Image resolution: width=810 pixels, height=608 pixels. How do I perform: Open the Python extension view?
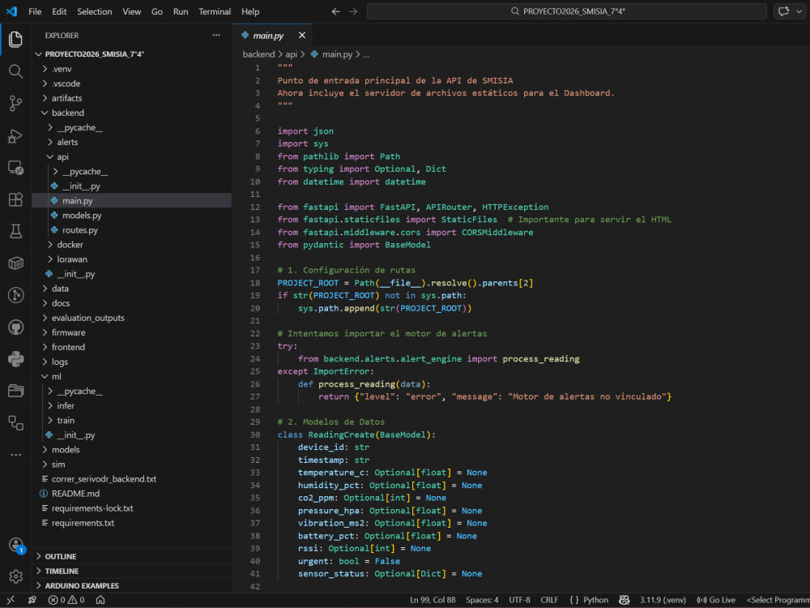point(15,359)
